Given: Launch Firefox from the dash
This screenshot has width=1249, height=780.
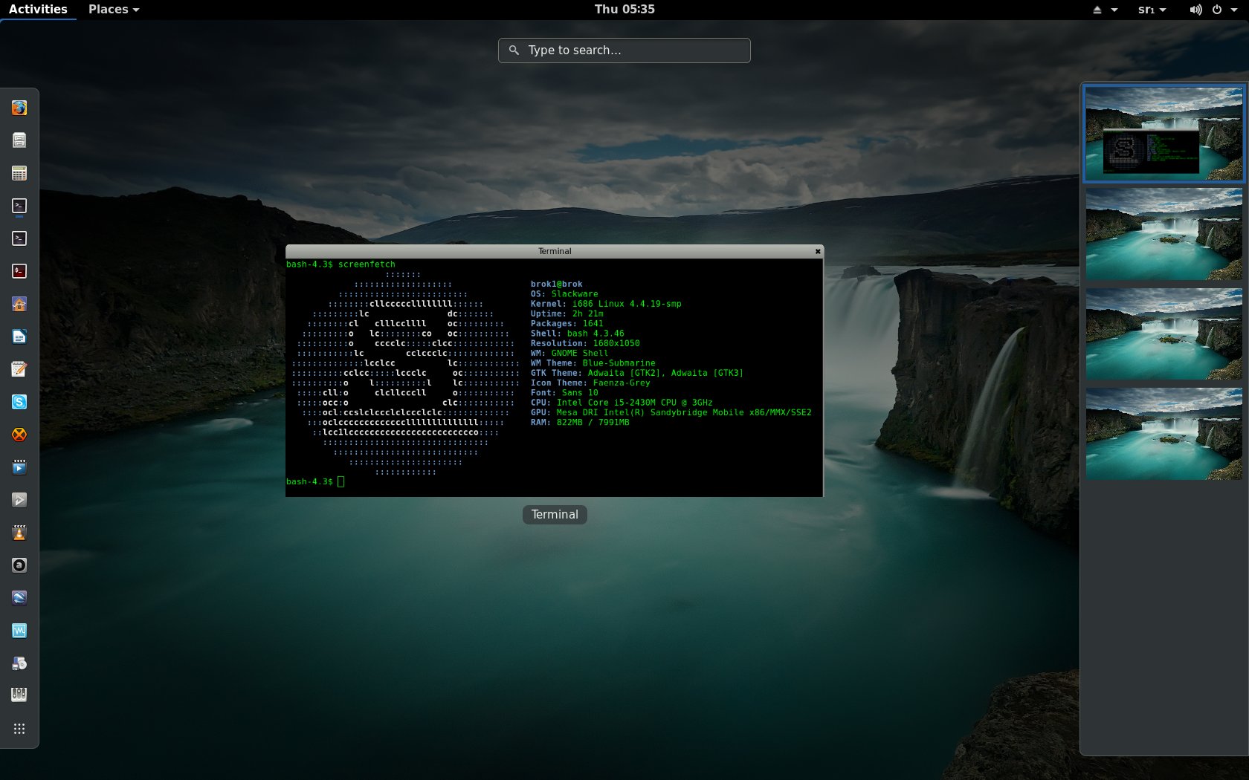Looking at the screenshot, I should coord(19,108).
